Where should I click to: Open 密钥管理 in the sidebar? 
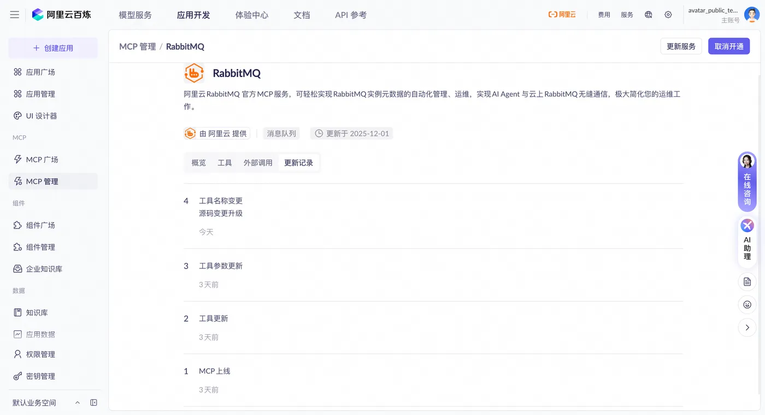click(53, 376)
